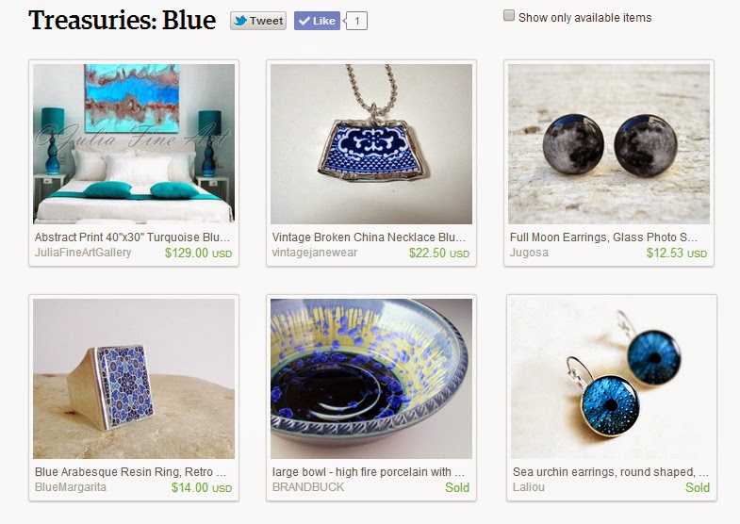Visit the vintagejanewear shop link

click(x=314, y=253)
